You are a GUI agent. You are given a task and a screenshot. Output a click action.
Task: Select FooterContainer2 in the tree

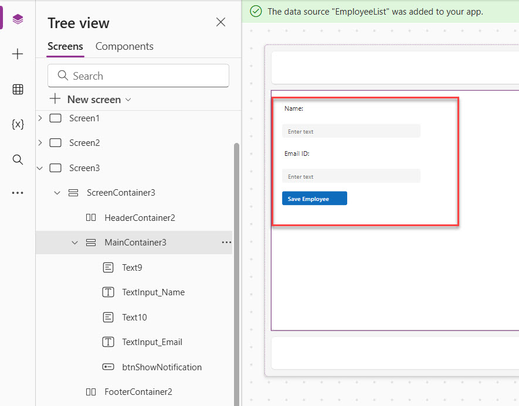click(138, 392)
